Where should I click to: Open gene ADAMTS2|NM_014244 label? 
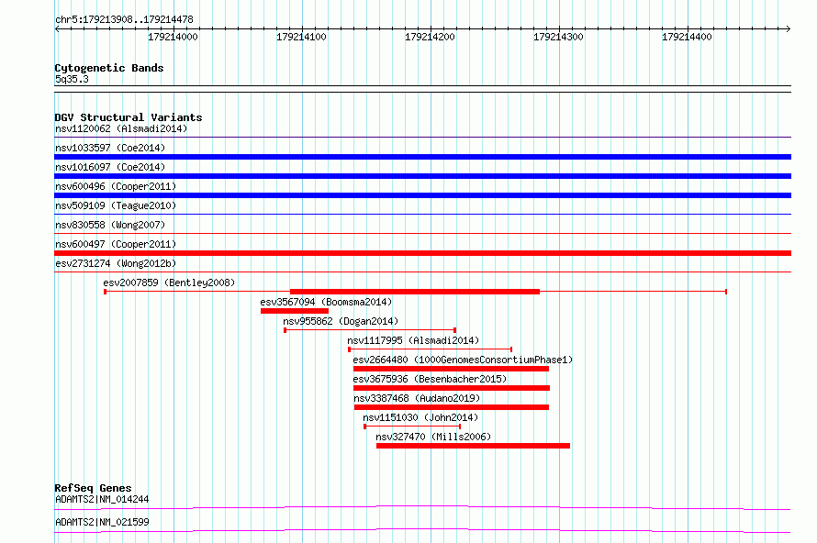[x=102, y=499]
